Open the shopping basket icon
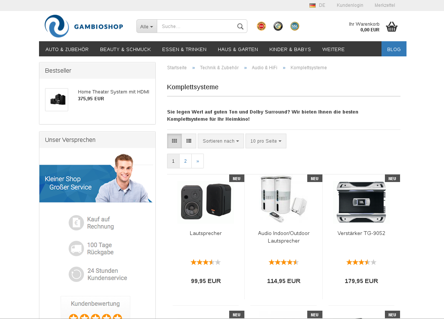This screenshot has height=319, width=444. pos(392,27)
